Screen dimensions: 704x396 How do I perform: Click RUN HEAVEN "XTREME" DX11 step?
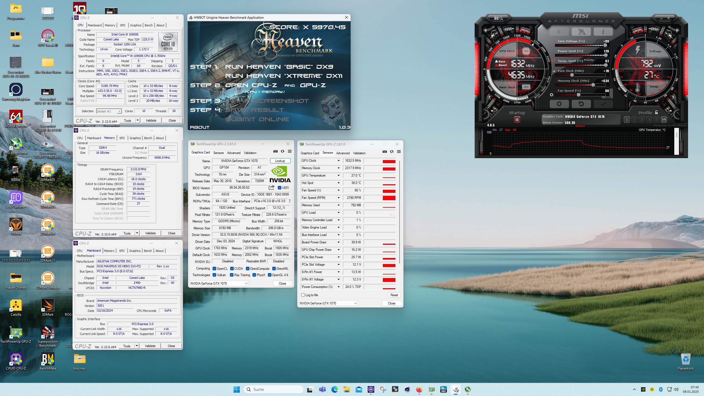(x=284, y=76)
